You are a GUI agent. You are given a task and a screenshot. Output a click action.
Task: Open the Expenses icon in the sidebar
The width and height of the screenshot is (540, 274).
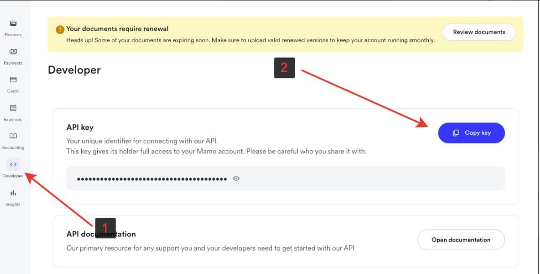click(13, 108)
